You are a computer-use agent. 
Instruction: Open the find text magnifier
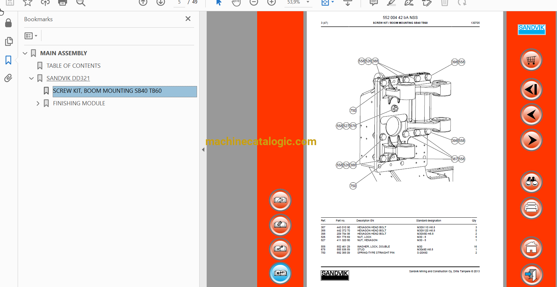point(81,3)
